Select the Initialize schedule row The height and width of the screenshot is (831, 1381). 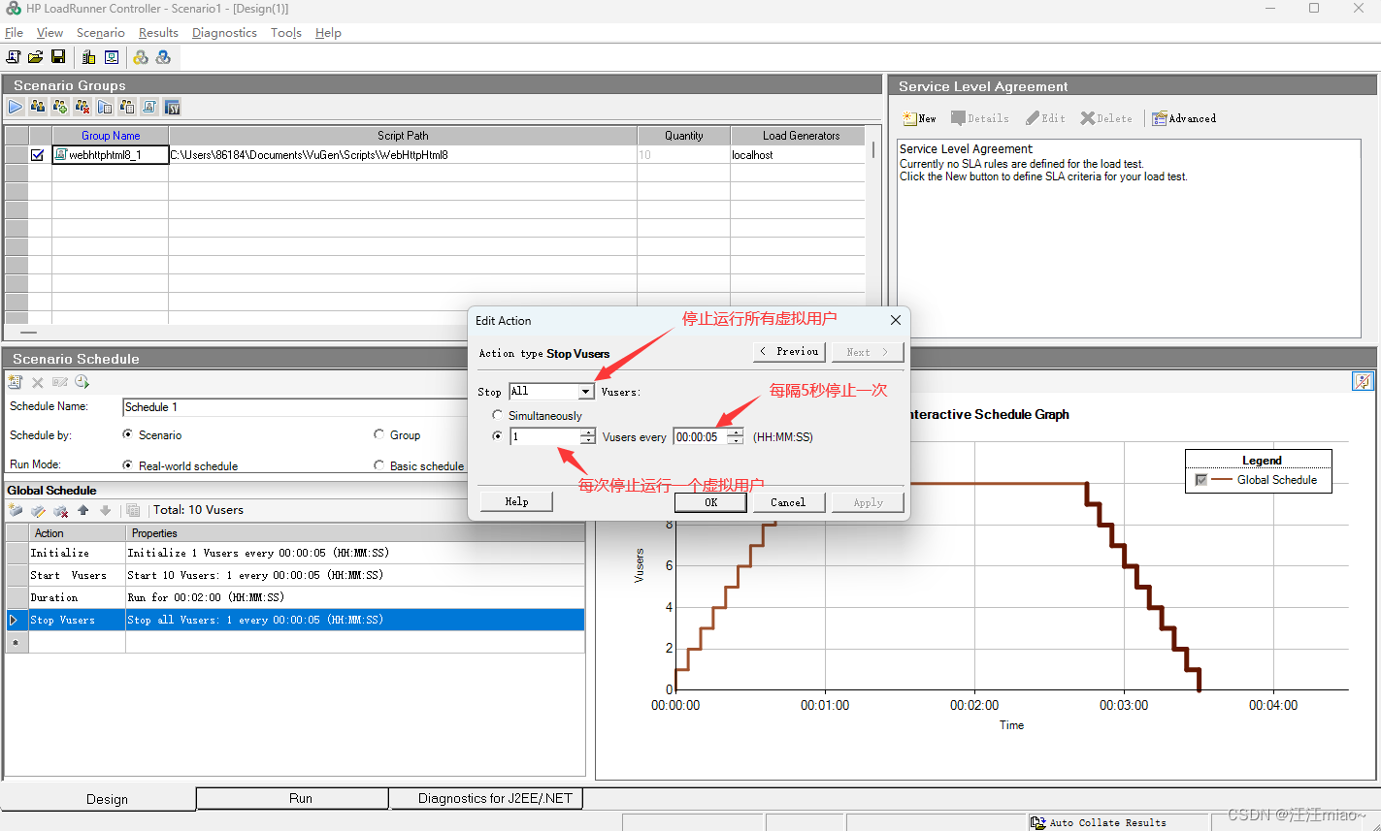pyautogui.click(x=295, y=553)
